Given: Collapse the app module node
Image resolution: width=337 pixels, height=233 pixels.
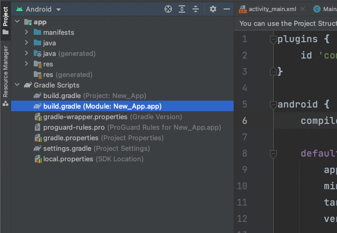Looking at the screenshot, I should click(17, 22).
